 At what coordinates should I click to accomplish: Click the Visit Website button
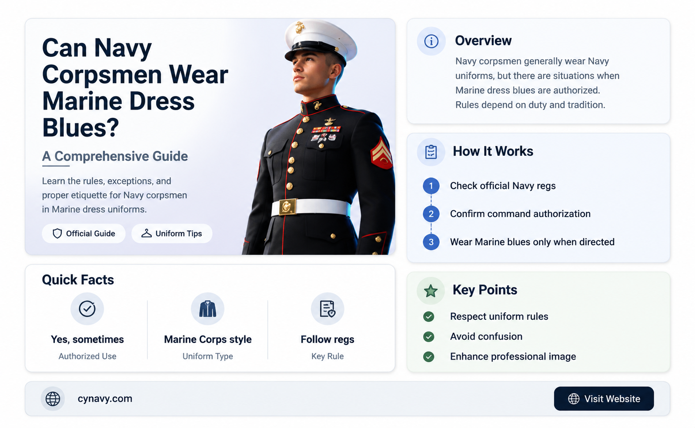tap(604, 398)
